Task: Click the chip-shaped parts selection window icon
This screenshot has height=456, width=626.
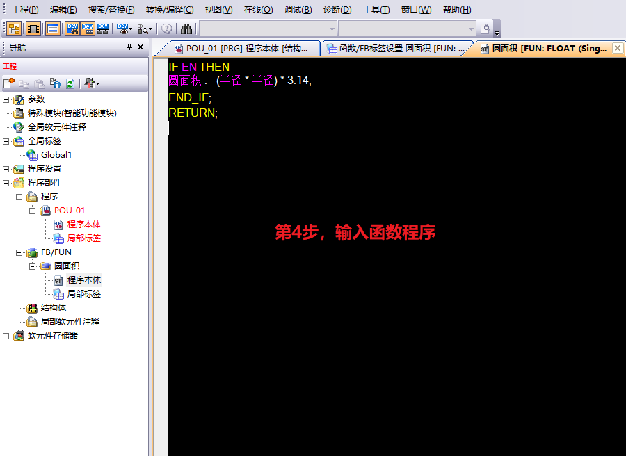Action: click(x=33, y=28)
